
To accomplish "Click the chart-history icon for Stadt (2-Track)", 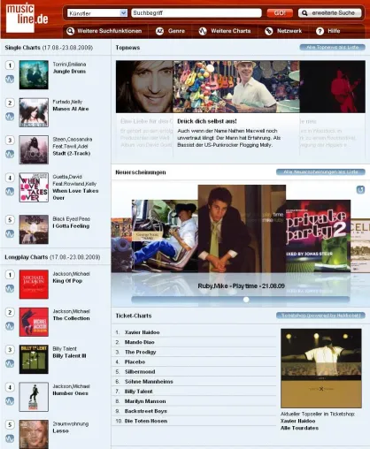I will 10,154.
